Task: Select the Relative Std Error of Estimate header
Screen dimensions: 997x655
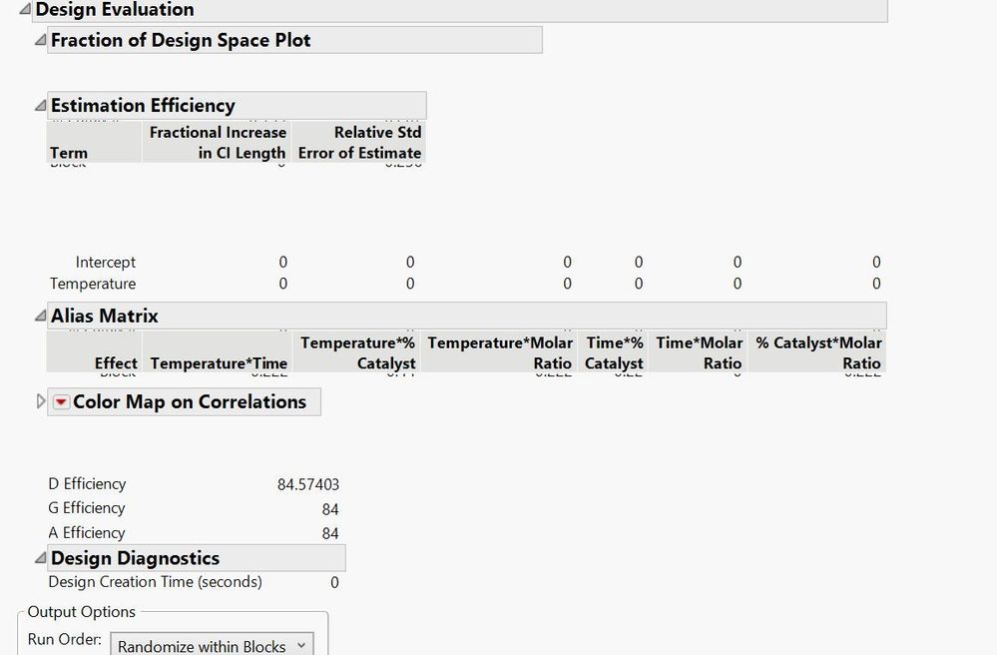Action: click(x=359, y=143)
